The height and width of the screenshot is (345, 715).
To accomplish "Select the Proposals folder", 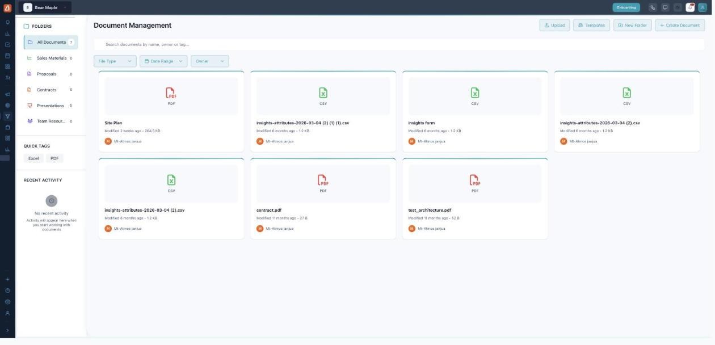I will (51, 74).
